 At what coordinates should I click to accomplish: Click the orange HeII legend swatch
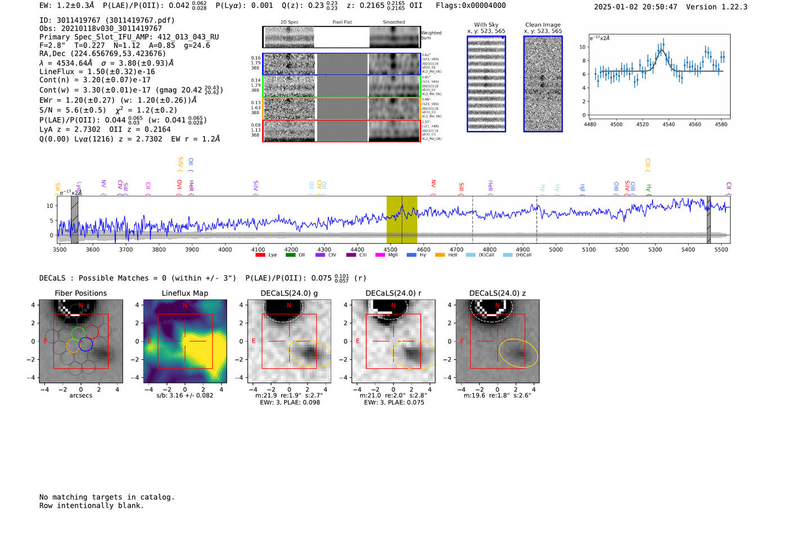440,255
